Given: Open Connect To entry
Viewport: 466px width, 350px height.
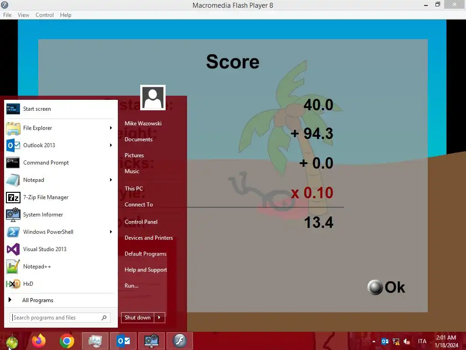Looking at the screenshot, I should 139,205.
